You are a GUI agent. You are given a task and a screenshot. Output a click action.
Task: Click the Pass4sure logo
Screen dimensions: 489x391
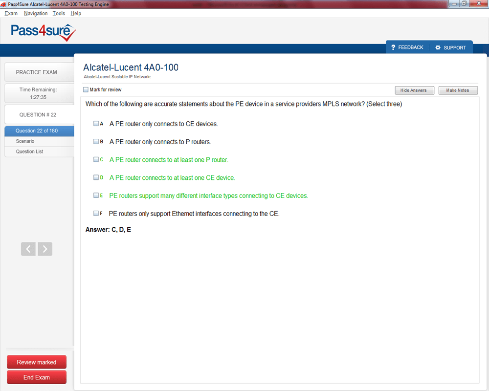tap(43, 32)
